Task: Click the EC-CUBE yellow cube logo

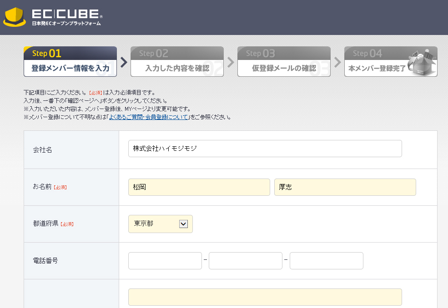Action: pos(15,17)
